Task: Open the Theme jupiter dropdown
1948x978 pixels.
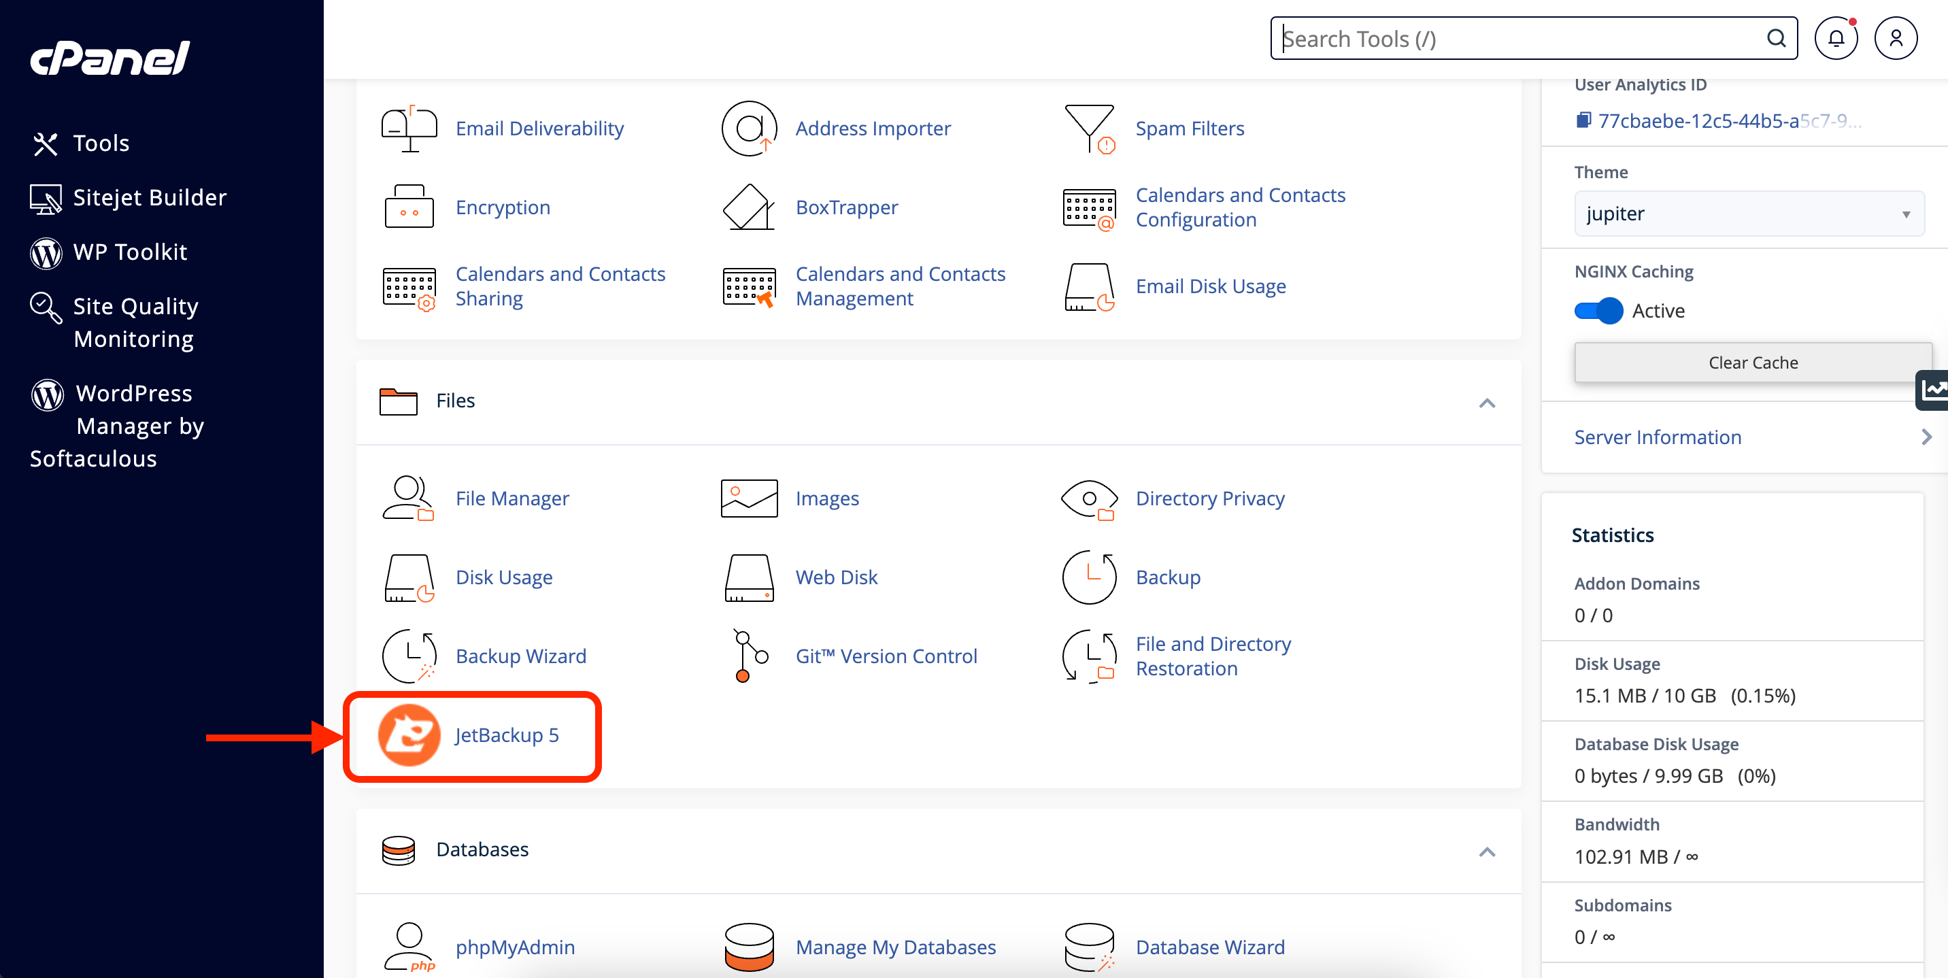Action: 1749,214
